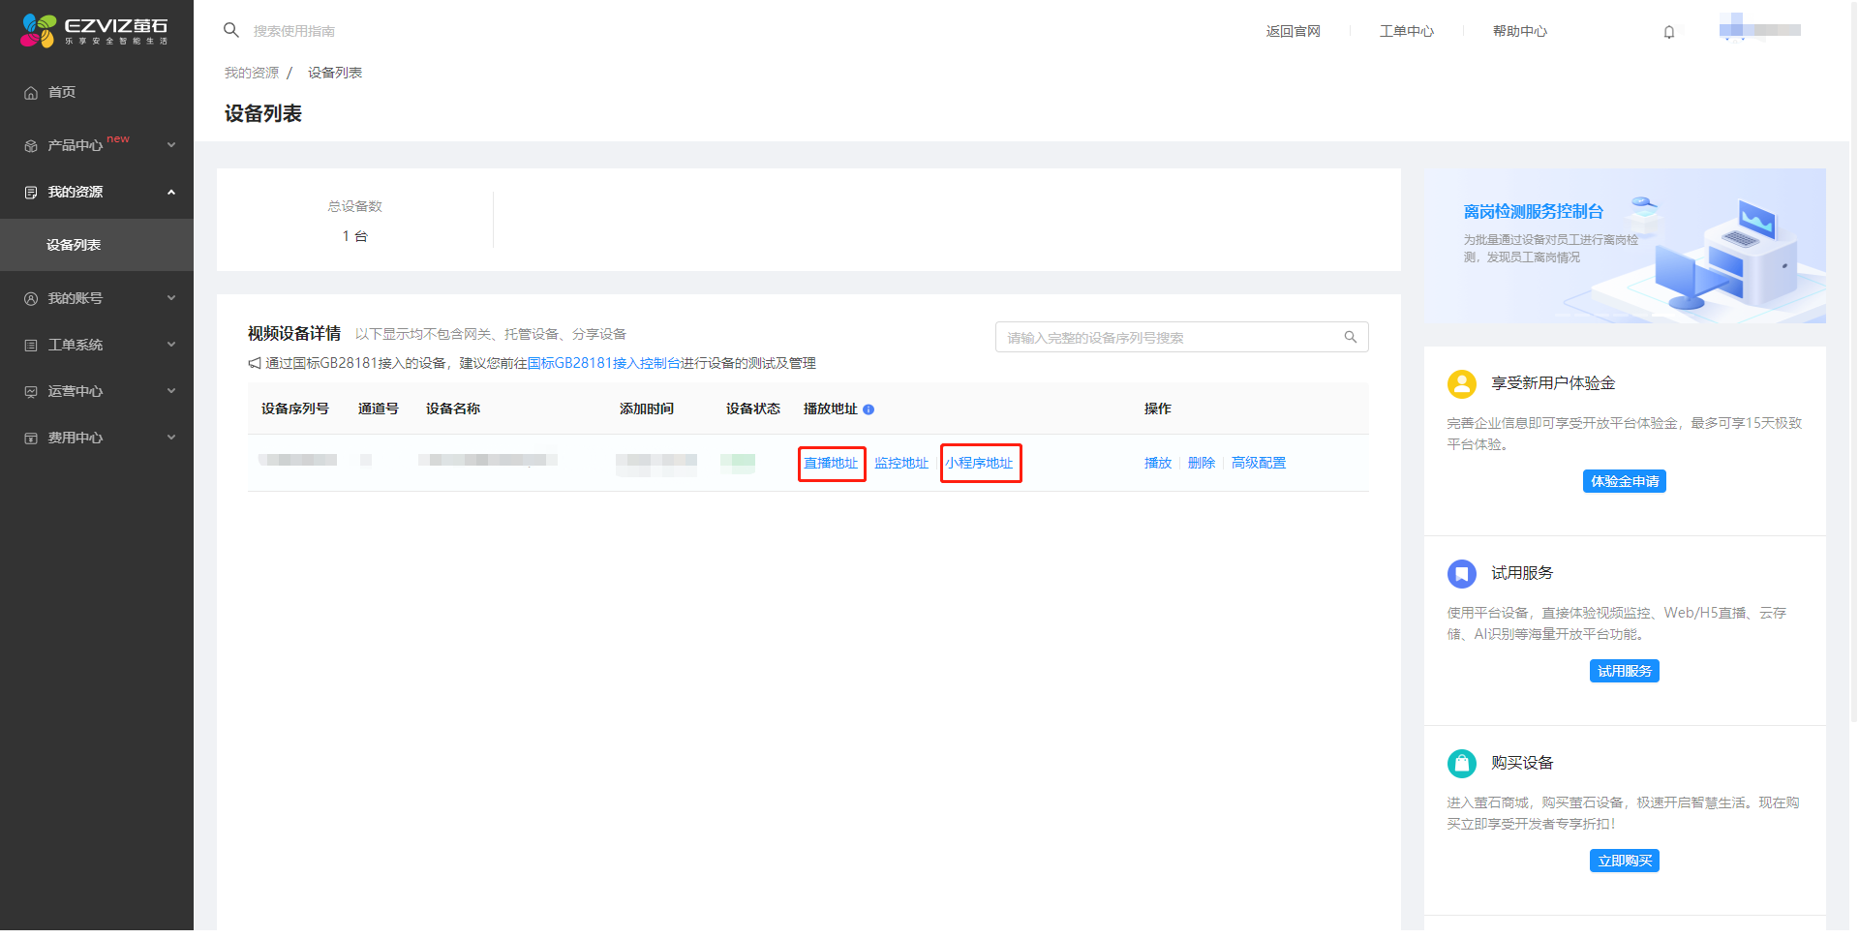The image size is (1859, 938).
Task: Click the 首页 home icon in sidebar
Action: pyautogui.click(x=31, y=93)
